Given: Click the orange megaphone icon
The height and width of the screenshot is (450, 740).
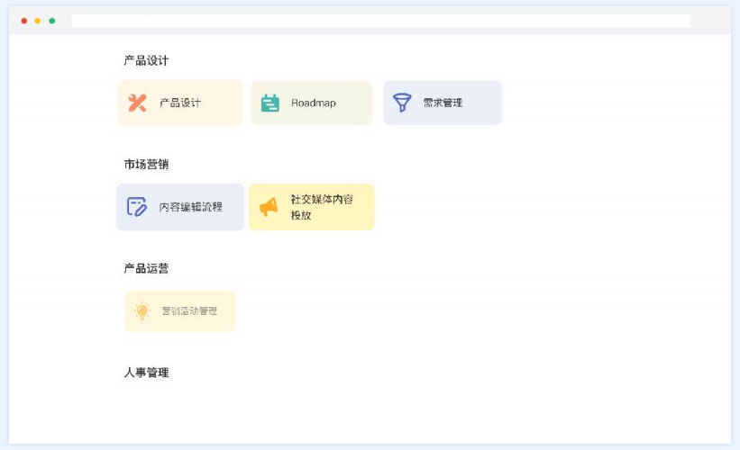Looking at the screenshot, I should pyautogui.click(x=269, y=207).
